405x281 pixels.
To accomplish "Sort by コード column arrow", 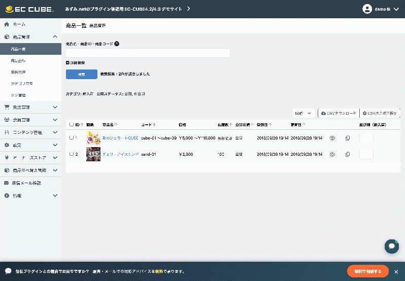I will [154, 125].
